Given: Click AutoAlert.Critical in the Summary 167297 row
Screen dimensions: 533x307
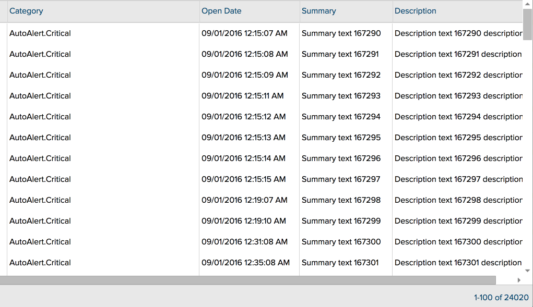Looking at the screenshot, I should click(x=40, y=179).
